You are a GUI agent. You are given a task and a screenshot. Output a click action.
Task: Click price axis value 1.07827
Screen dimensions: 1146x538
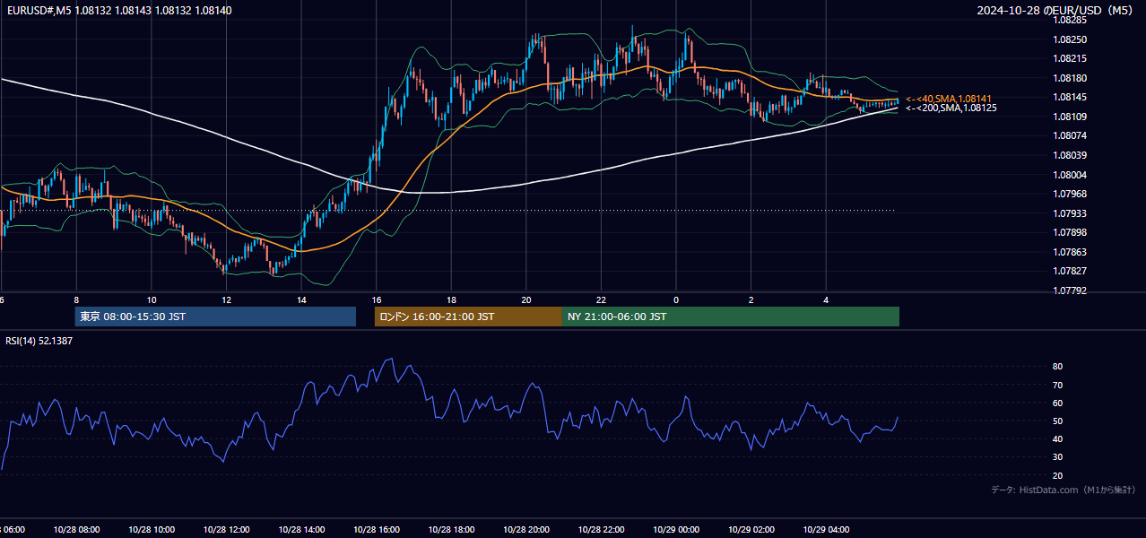[1071, 271]
